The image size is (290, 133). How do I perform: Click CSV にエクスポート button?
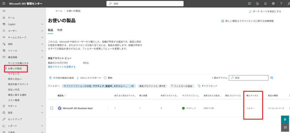click(x=89, y=78)
